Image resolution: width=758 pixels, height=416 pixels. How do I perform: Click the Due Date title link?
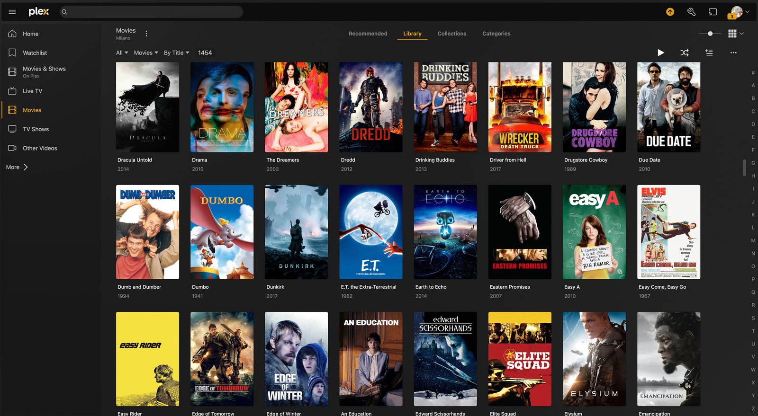(650, 160)
